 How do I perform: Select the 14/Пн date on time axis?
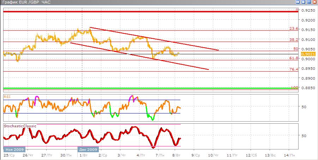(x=289, y=155)
